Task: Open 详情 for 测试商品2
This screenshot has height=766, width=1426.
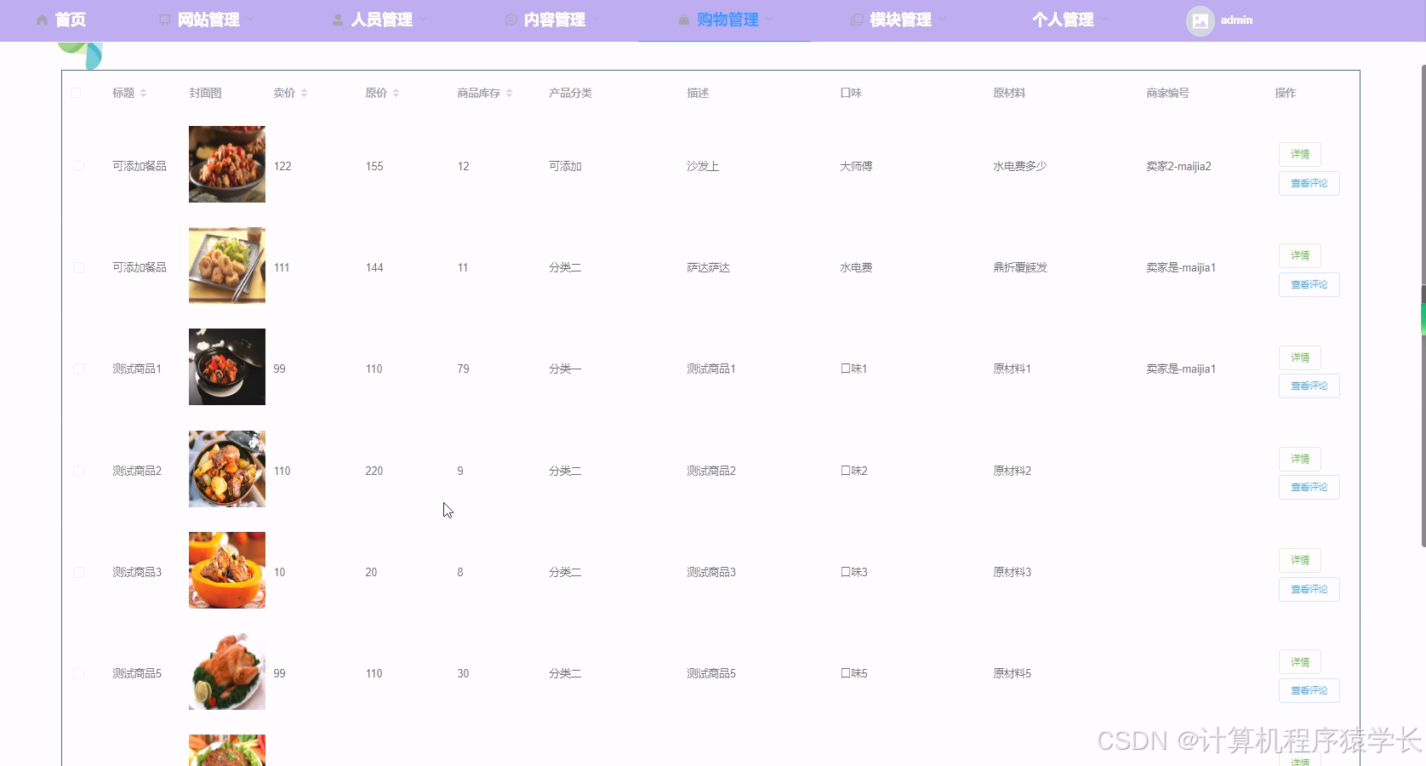Action: (1299, 459)
